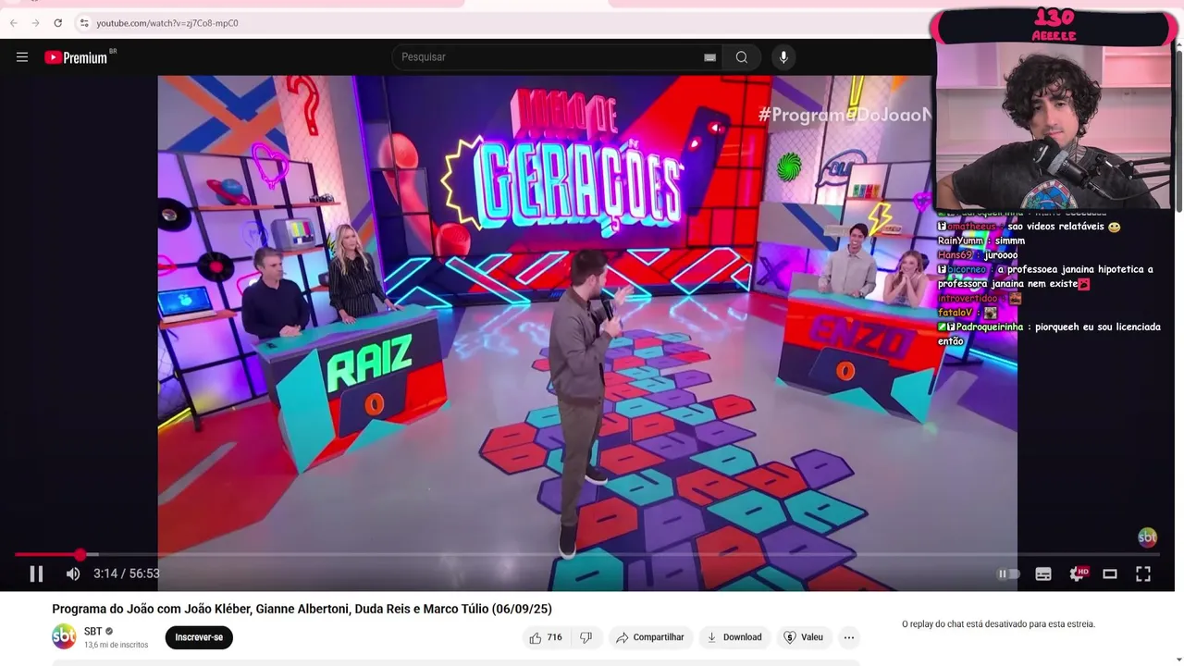Click the search magnifier button
The width and height of the screenshot is (1184, 666).
pos(742,57)
